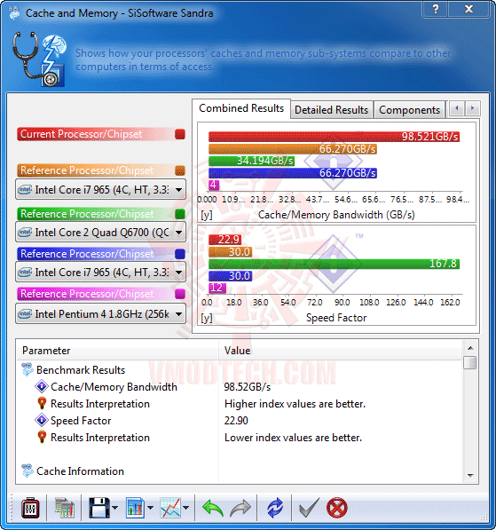
Task: Toggle the red Current Processor/Chipset checkbox
Action: click(x=180, y=134)
